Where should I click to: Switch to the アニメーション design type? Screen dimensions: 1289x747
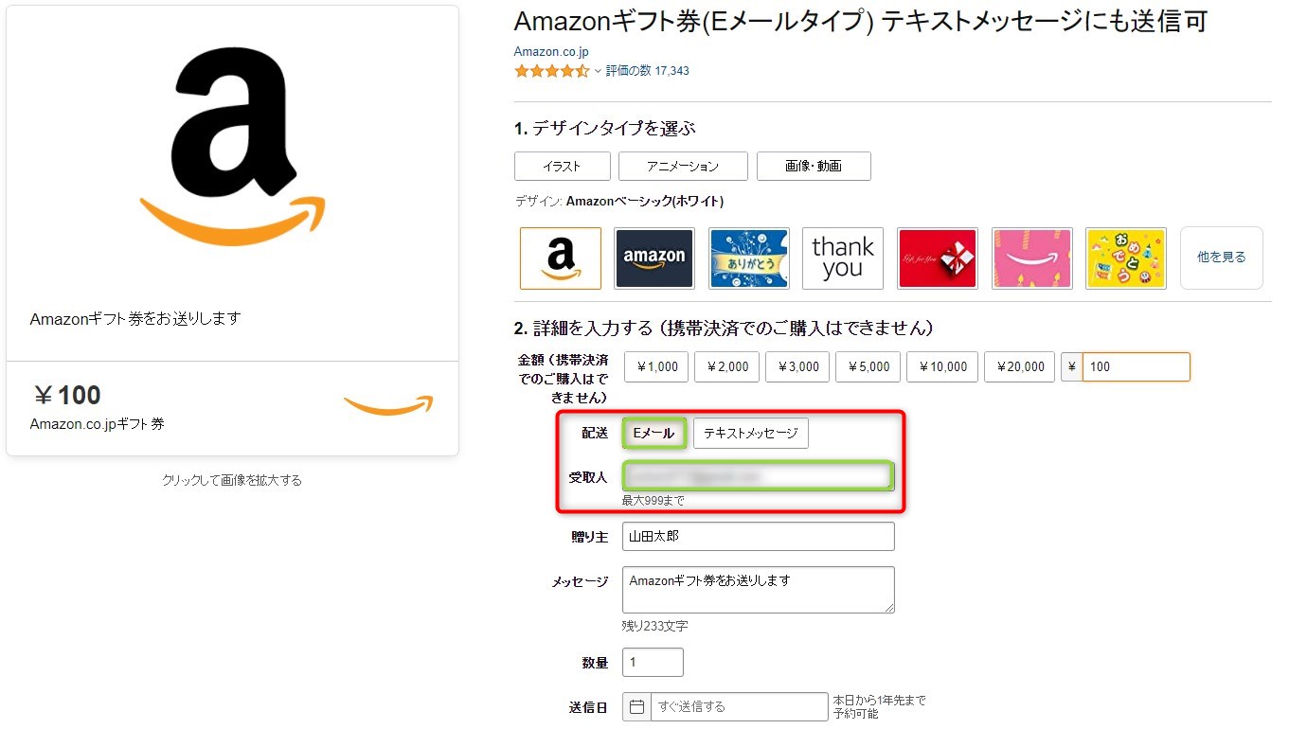(682, 166)
